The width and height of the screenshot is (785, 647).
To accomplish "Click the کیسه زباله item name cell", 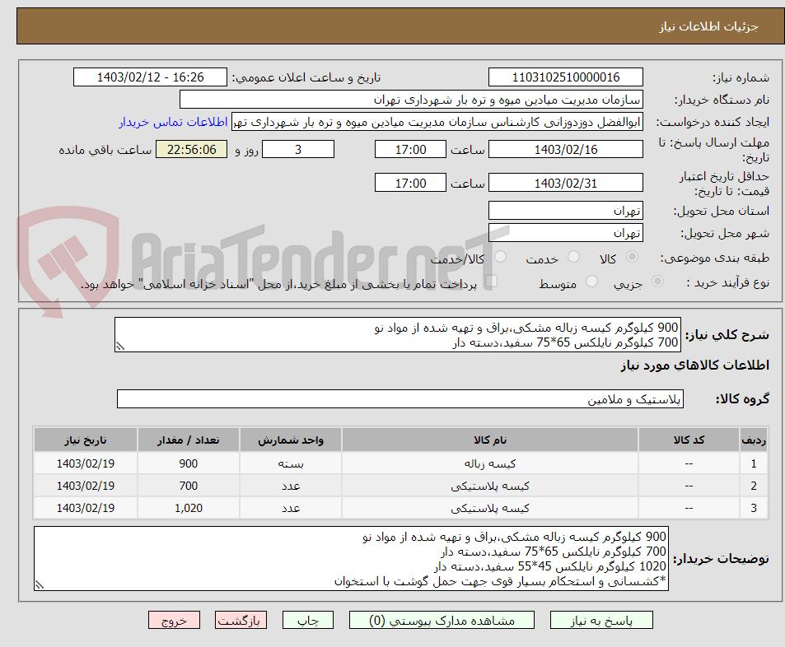I will tap(490, 464).
